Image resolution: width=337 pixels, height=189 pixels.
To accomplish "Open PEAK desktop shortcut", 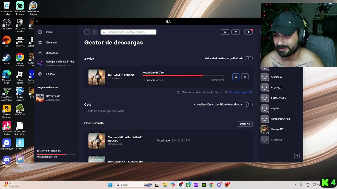I will point(20,161).
